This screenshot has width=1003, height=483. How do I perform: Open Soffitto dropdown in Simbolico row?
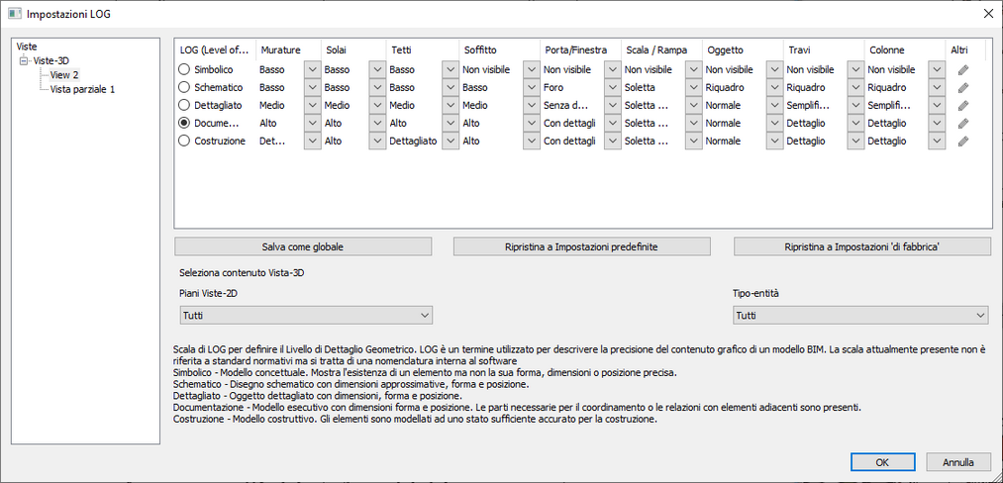(x=531, y=69)
